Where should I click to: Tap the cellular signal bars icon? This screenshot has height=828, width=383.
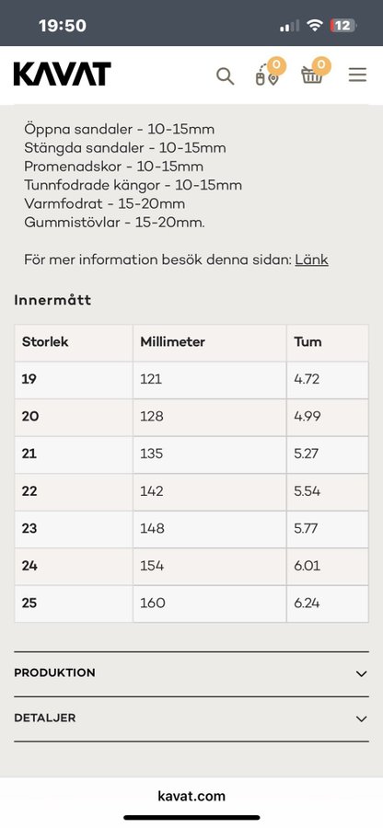[289, 26]
